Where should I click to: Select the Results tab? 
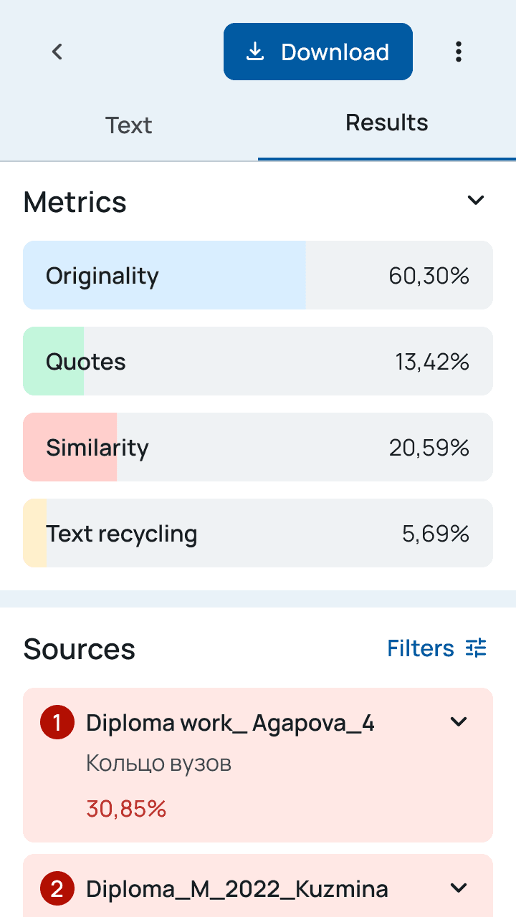[387, 123]
